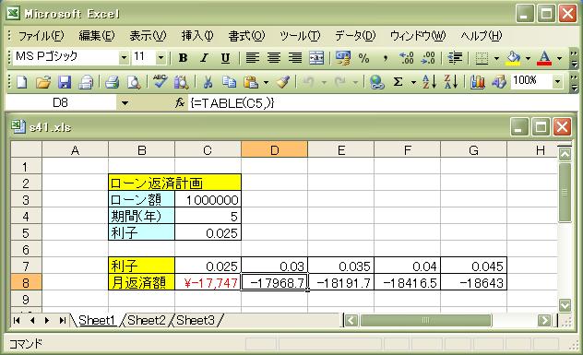Expand the font size 11 dropdown
583x355 pixels.
click(161, 57)
